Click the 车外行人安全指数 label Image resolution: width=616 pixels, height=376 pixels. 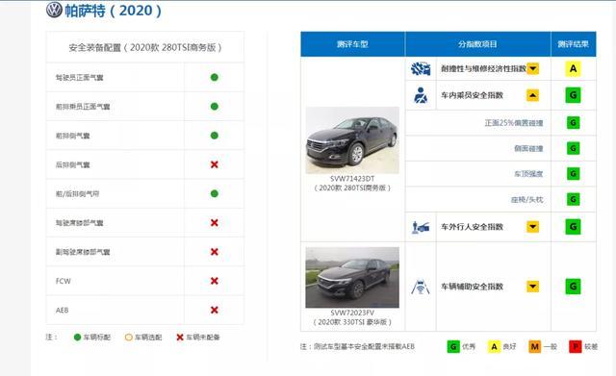(472, 227)
